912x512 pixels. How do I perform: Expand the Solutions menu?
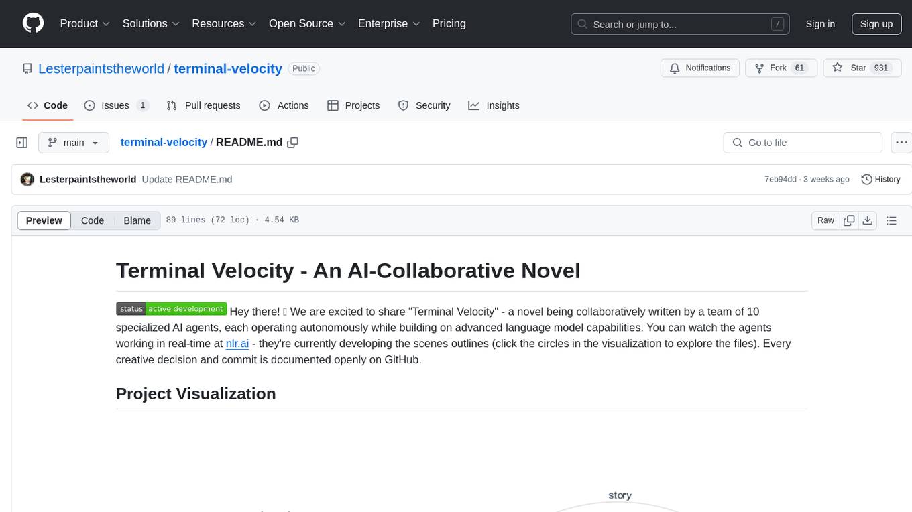[151, 23]
